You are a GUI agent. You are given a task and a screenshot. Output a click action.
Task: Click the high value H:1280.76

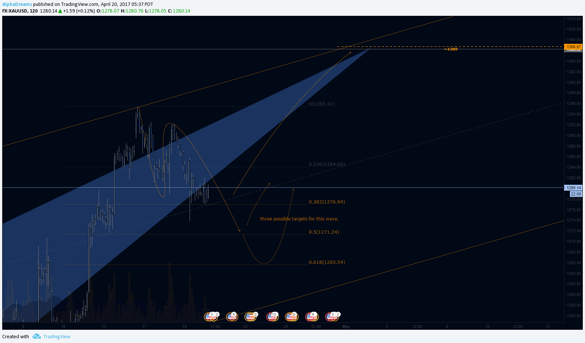pos(132,11)
